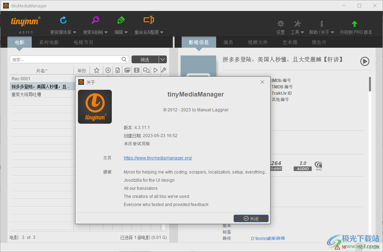Select the movie row 重紫大结局吐槽
Image resolution: width=383 pixels, height=252 pixels.
pyautogui.click(x=43, y=94)
